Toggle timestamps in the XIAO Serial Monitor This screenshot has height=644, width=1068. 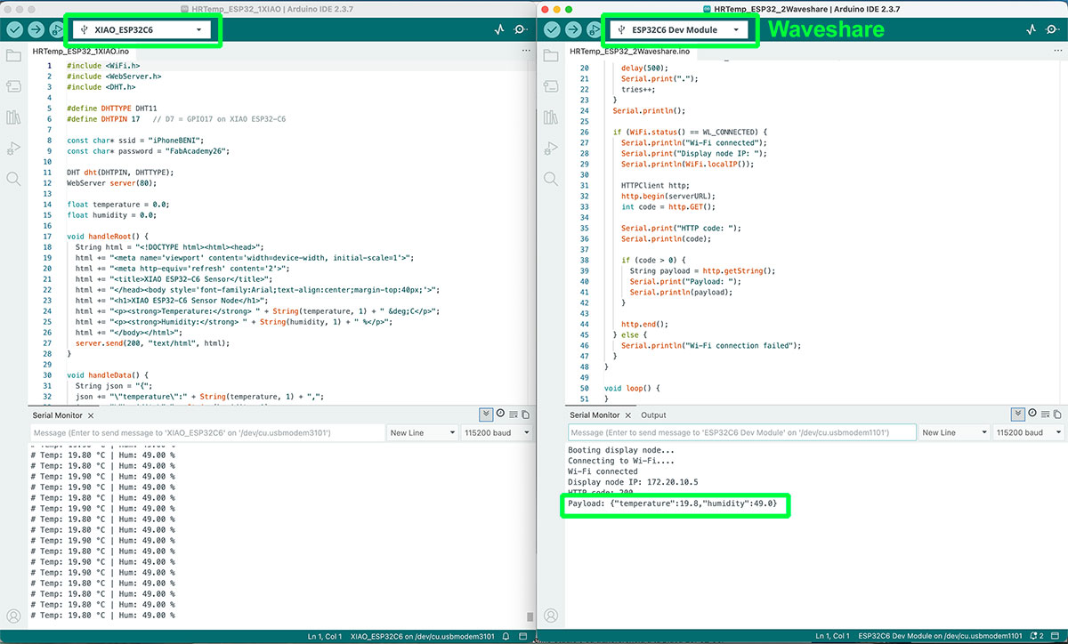[x=500, y=415]
